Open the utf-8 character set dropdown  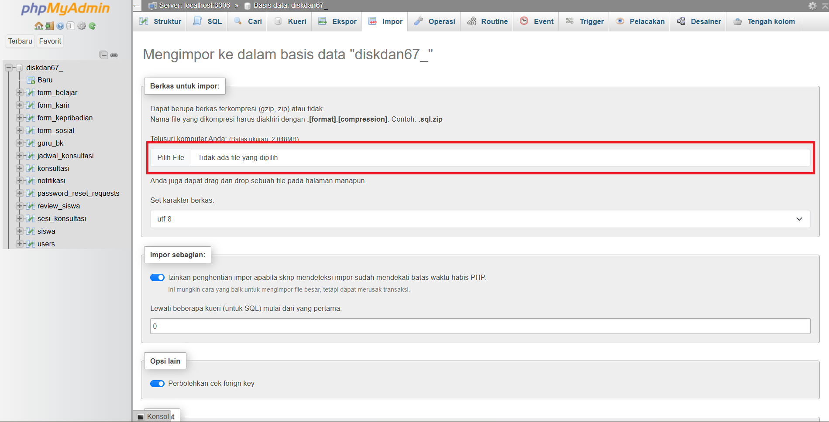[x=480, y=219]
